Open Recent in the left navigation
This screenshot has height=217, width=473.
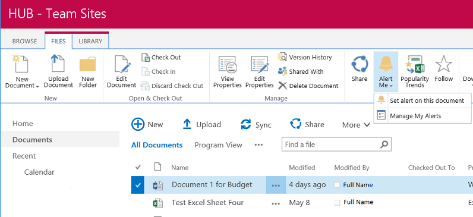click(x=24, y=156)
